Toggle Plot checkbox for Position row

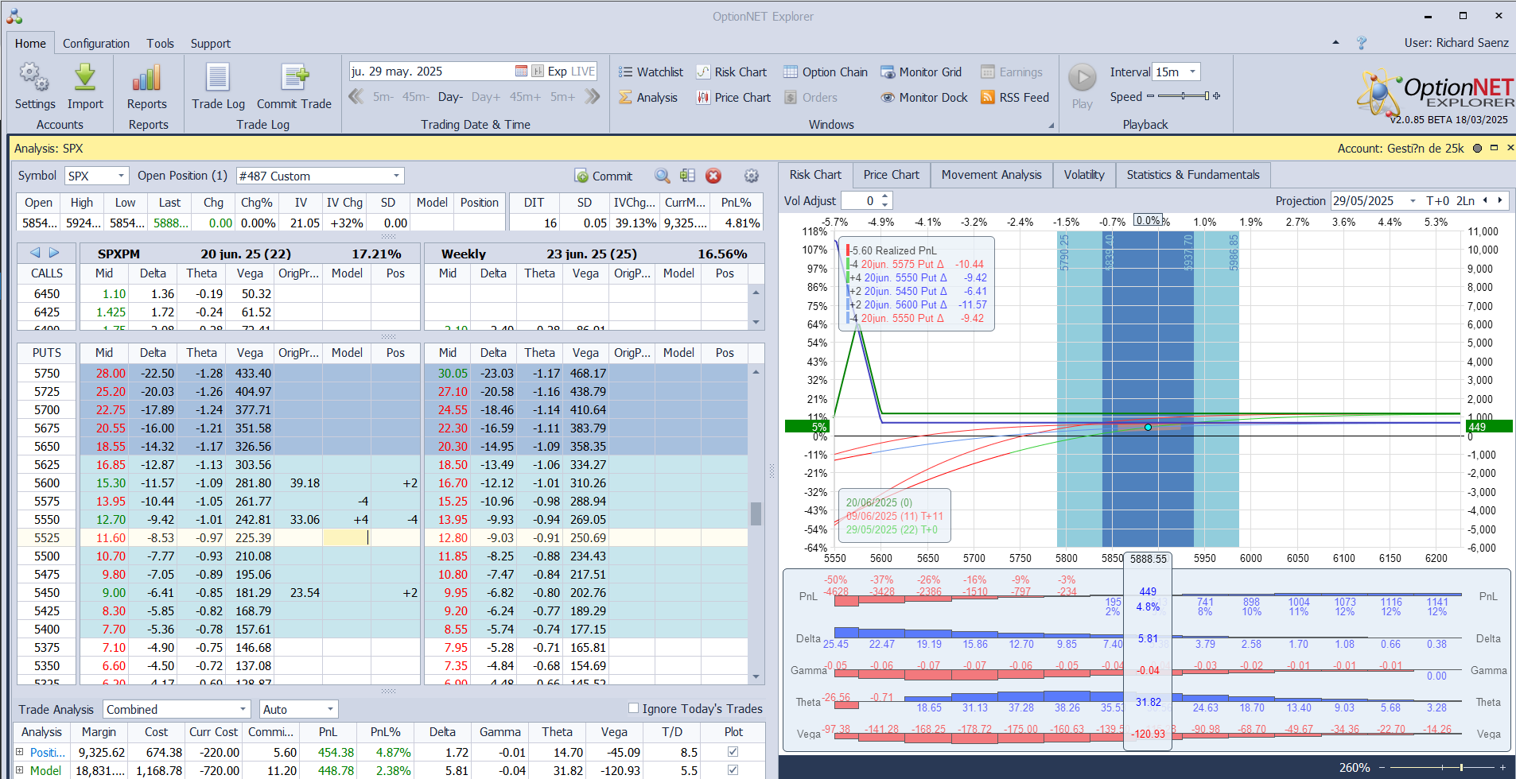tap(733, 752)
